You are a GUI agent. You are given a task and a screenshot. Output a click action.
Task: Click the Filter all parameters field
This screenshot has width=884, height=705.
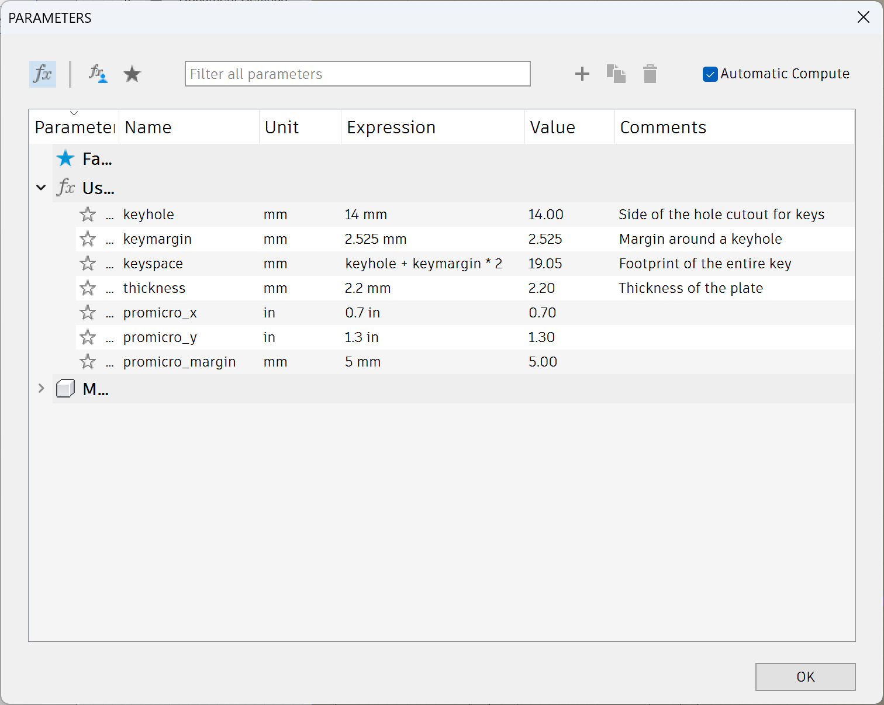pos(358,74)
